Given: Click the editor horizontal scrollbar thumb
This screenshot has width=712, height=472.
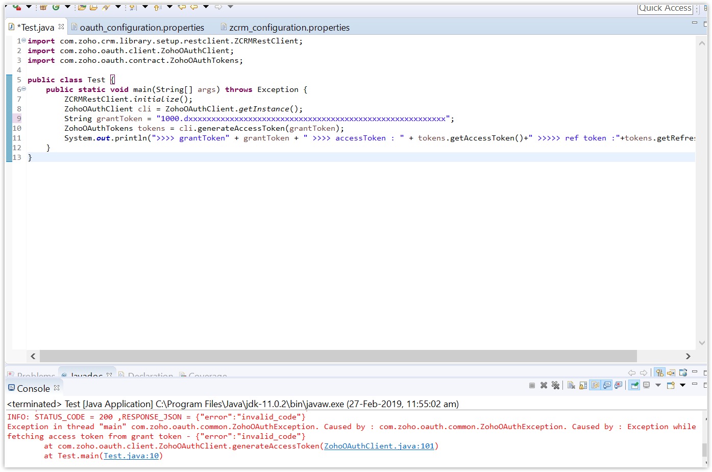Looking at the screenshot, I should [x=338, y=356].
